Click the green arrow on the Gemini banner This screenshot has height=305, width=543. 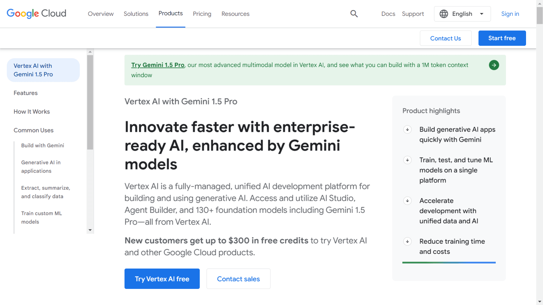[494, 65]
